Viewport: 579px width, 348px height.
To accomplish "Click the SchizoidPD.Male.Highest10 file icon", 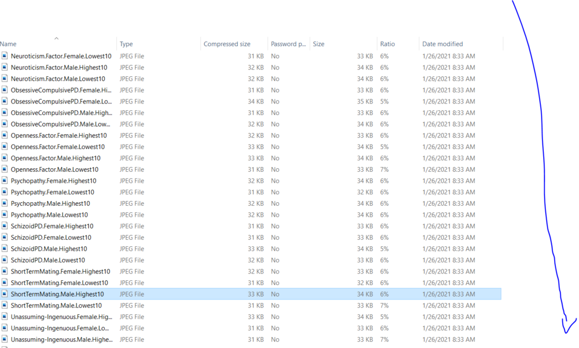I will click(x=5, y=249).
